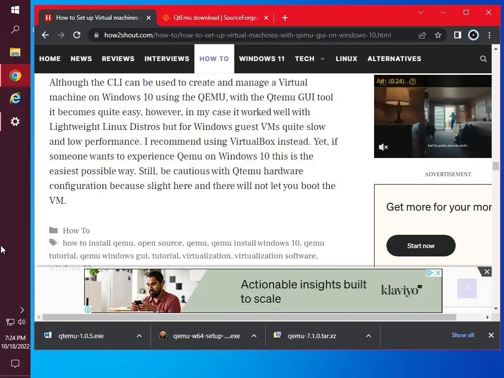The height and width of the screenshot is (378, 504).
Task: Open the How To category link
Action: tap(76, 230)
